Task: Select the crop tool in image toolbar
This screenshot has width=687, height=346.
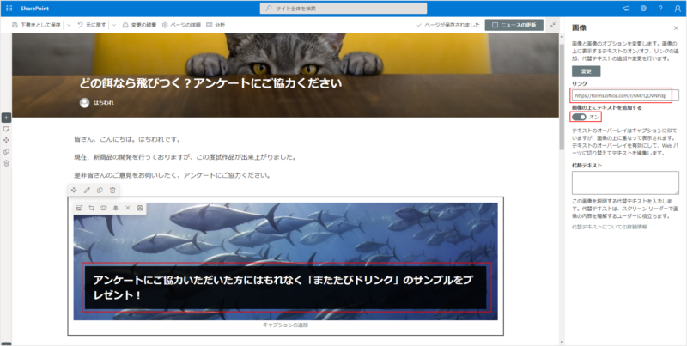Action: click(x=91, y=208)
